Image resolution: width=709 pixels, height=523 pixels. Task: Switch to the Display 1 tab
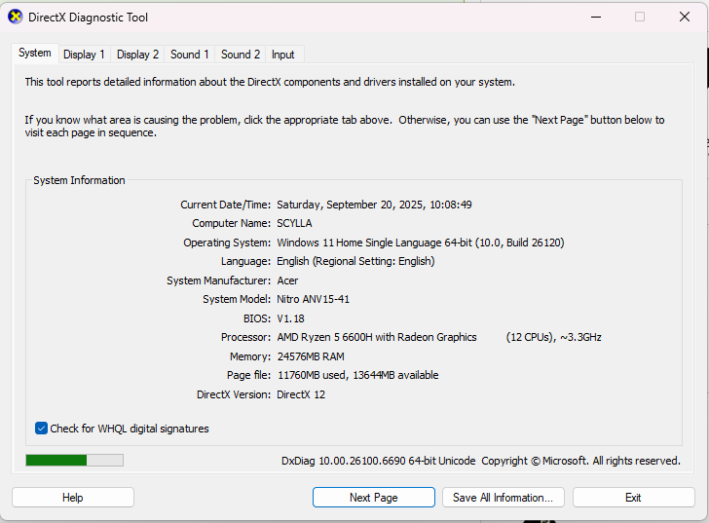click(84, 55)
